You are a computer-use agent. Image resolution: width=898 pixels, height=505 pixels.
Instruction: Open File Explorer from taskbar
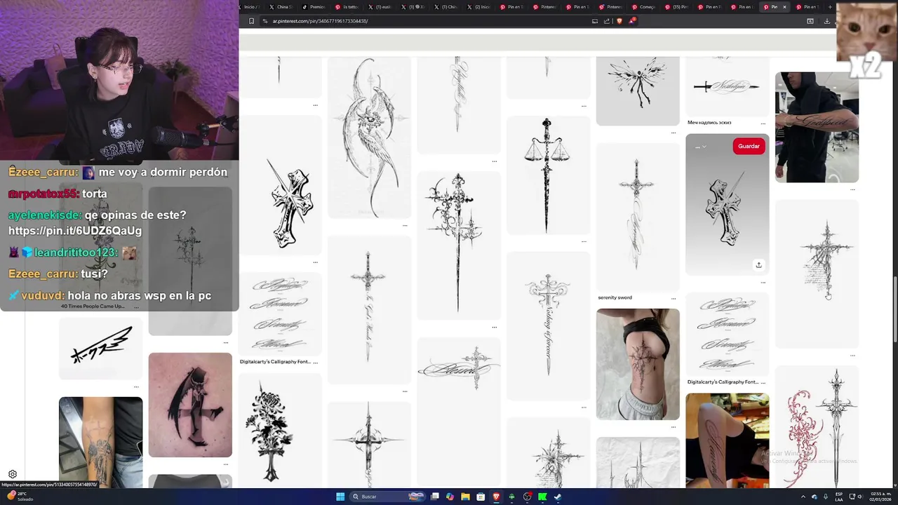[x=465, y=497]
